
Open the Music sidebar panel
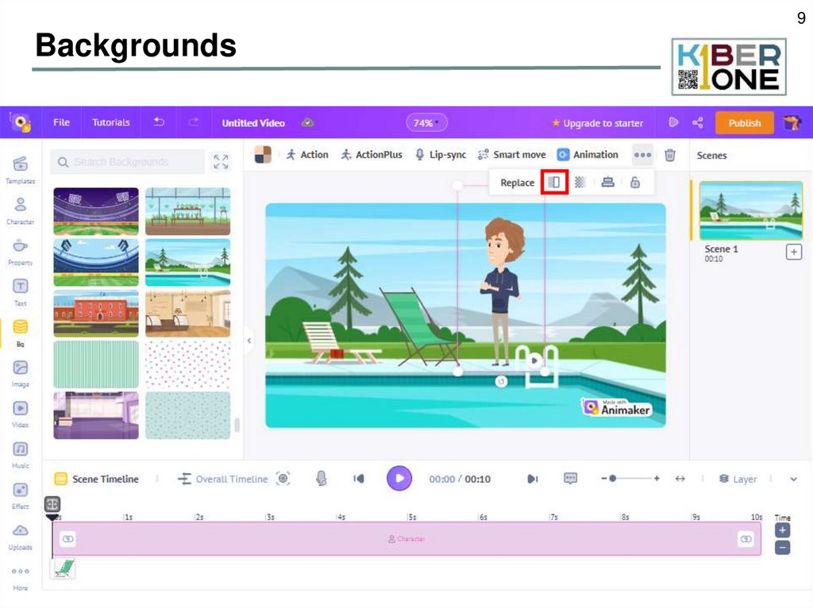[20, 454]
